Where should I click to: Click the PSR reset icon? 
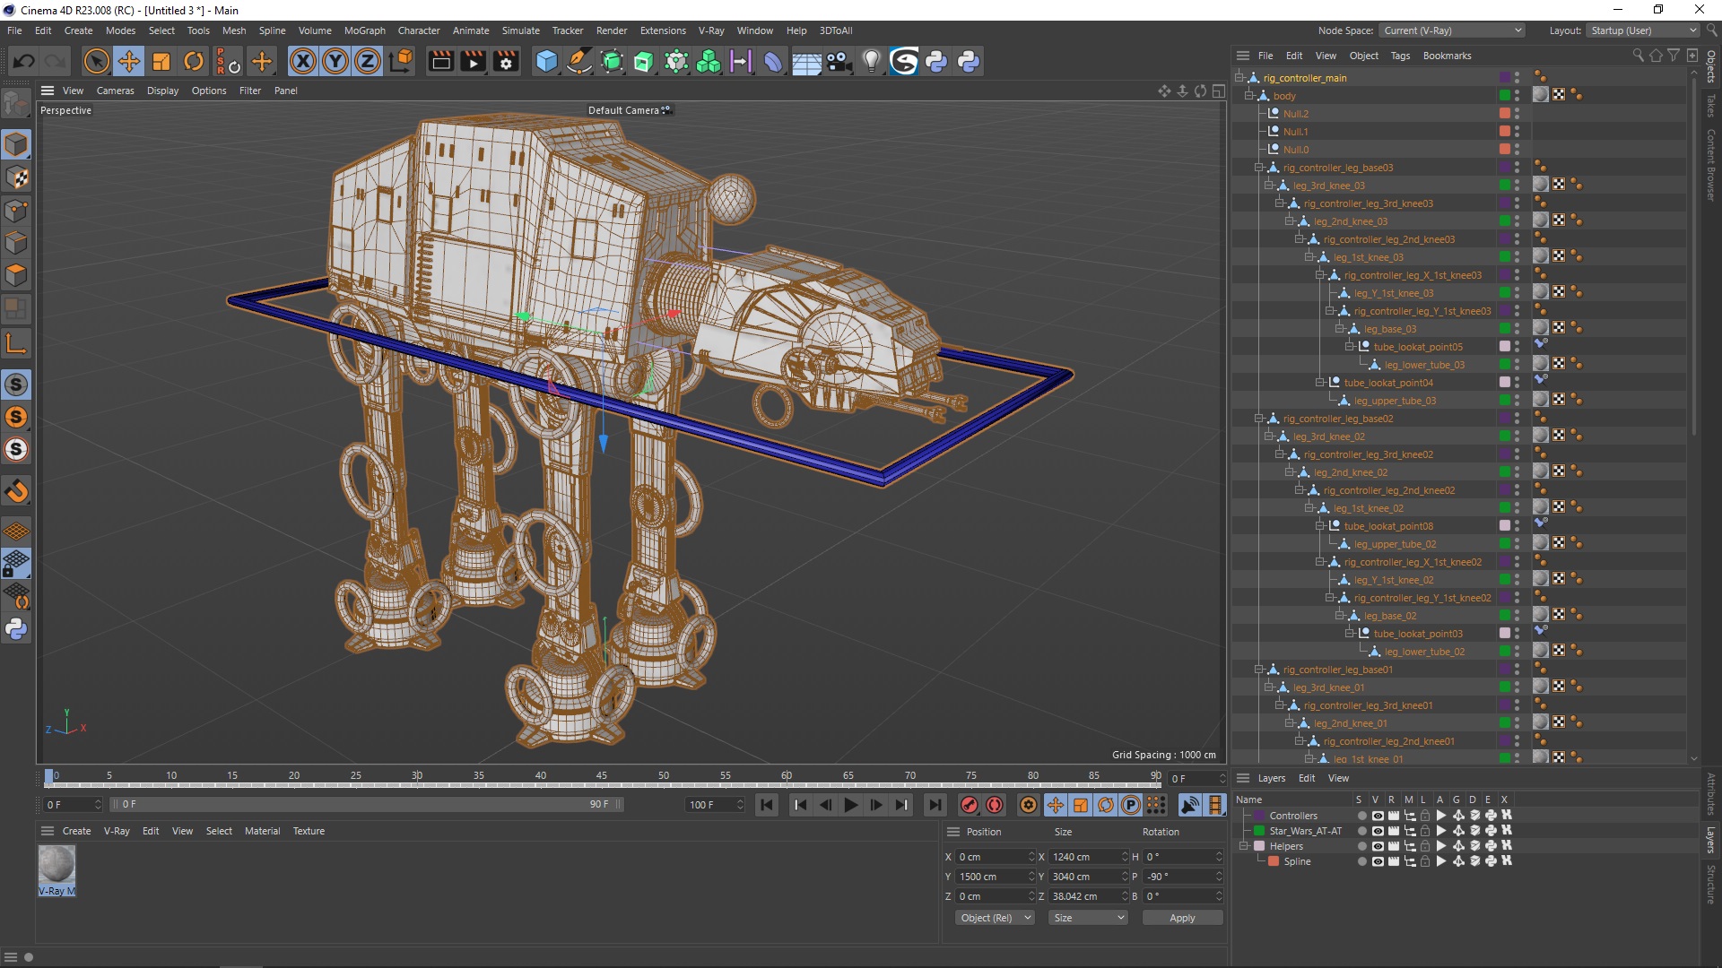(x=228, y=61)
